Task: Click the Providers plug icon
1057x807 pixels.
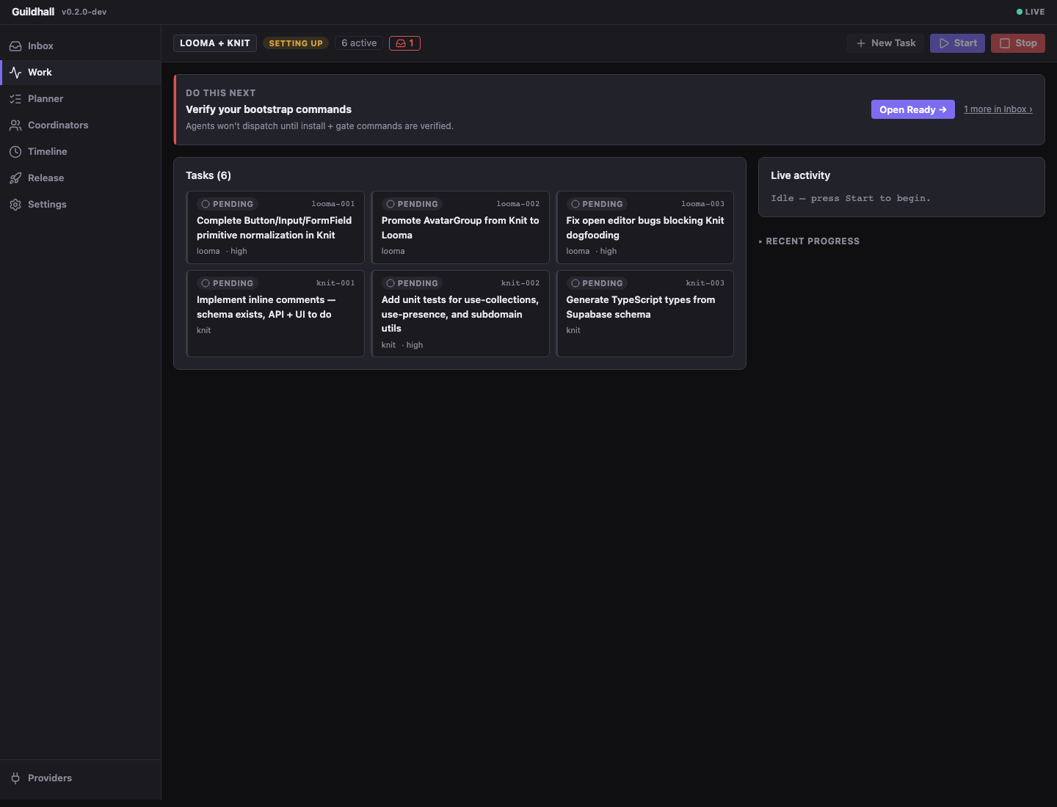Action: tap(15, 778)
